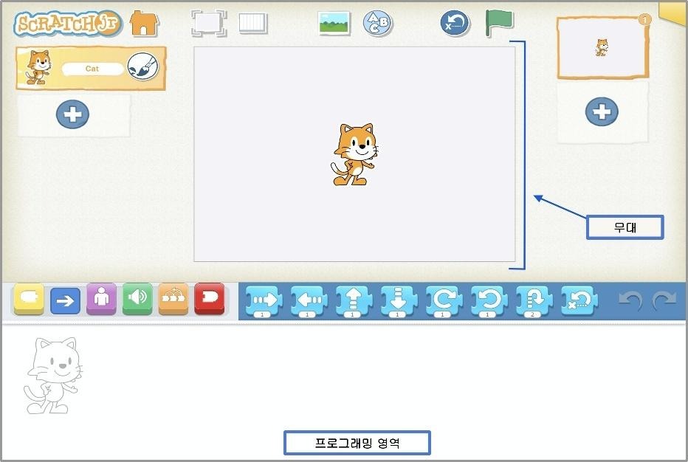Open purple looks blocks category
Viewport: 688px width, 462px height.
(x=101, y=300)
